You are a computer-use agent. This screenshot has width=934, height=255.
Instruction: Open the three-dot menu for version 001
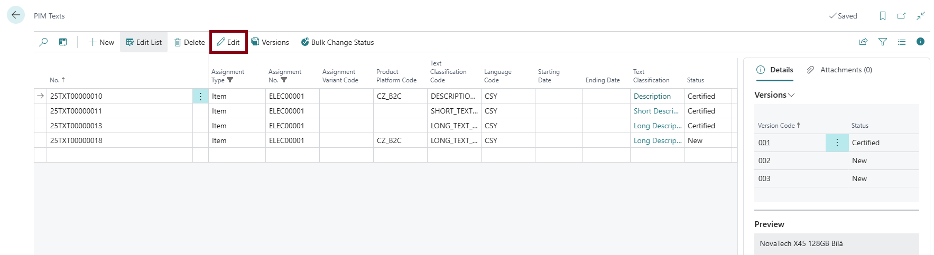(837, 143)
